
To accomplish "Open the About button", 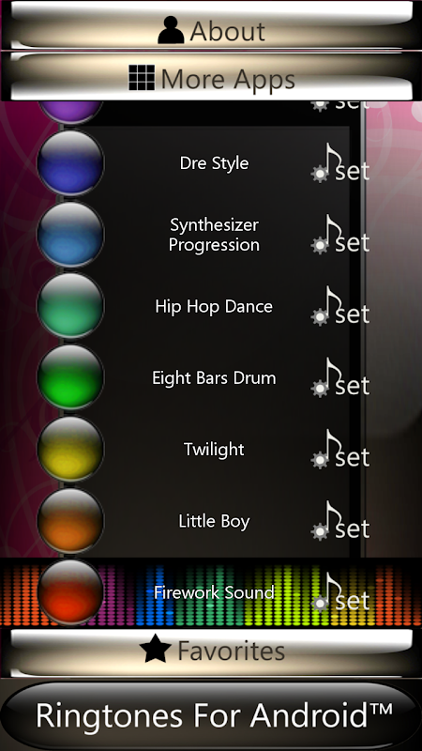I will pyautogui.click(x=211, y=26).
